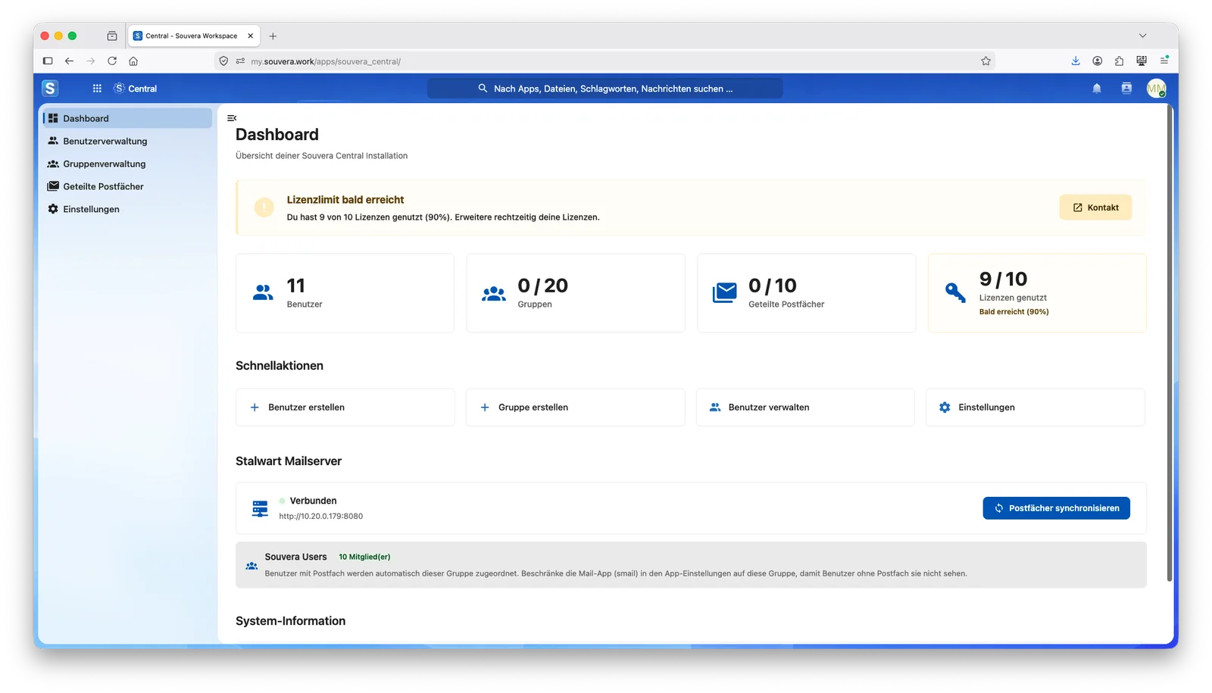Expand the list all tabs chevron
Image resolution: width=1212 pixels, height=693 pixels.
coord(1142,36)
